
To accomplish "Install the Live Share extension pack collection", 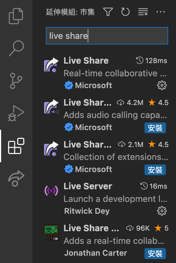I will tap(155, 170).
